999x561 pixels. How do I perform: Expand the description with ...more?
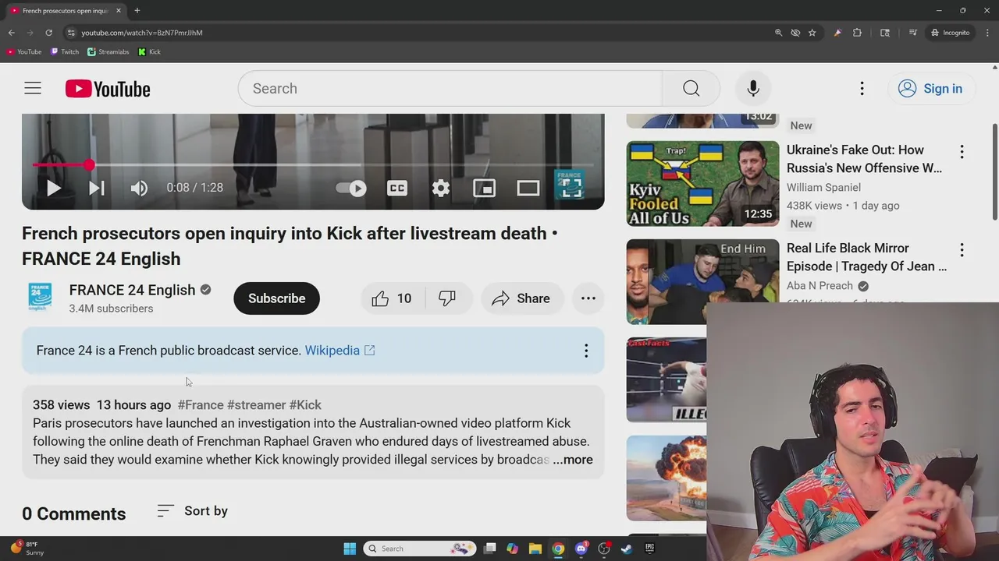point(573,460)
